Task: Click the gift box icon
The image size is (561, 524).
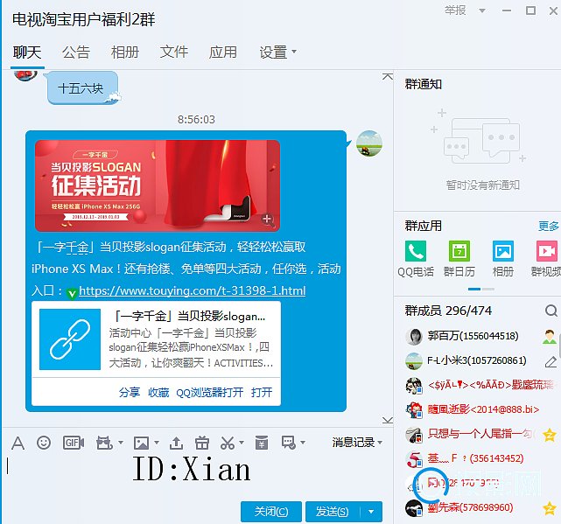Action: pos(202,443)
